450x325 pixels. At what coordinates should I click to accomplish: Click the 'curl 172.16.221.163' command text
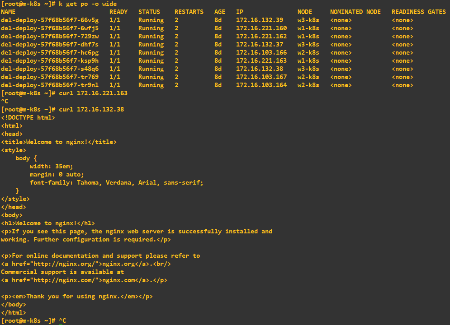click(93, 93)
